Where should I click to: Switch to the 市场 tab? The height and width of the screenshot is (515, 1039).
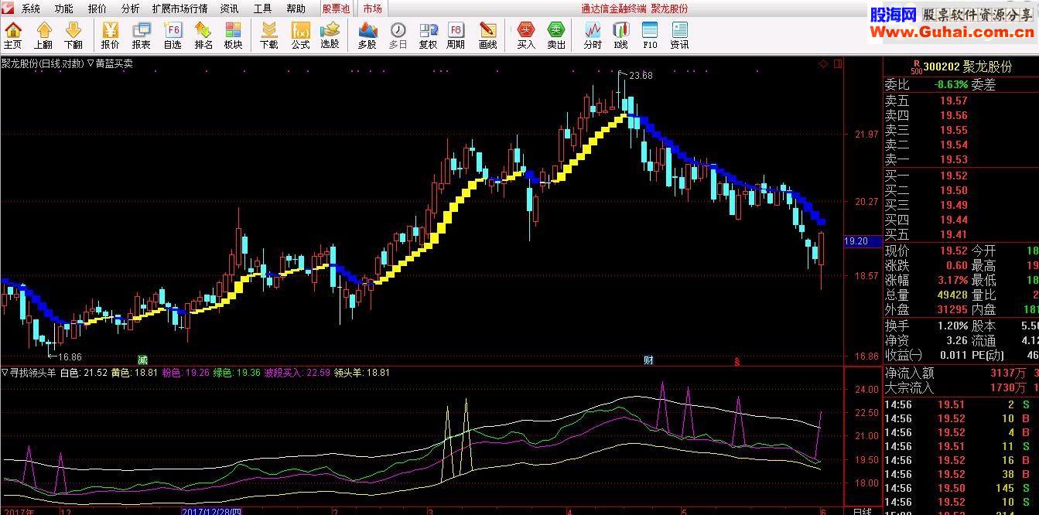[373, 9]
